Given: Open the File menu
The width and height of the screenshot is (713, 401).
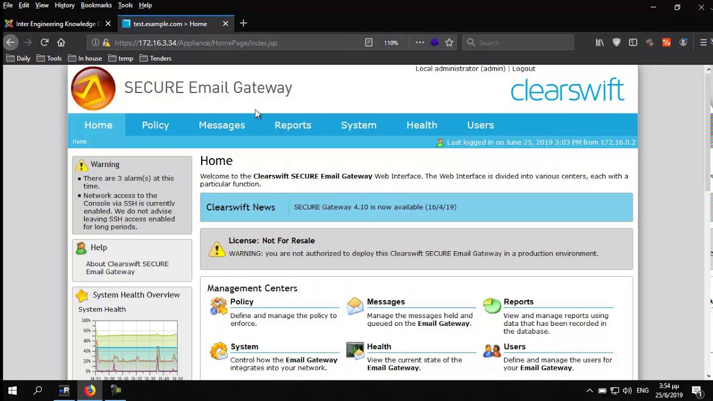Looking at the screenshot, I should 8,5.
